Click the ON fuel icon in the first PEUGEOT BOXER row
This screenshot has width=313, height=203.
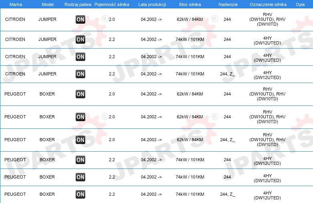[80, 94]
